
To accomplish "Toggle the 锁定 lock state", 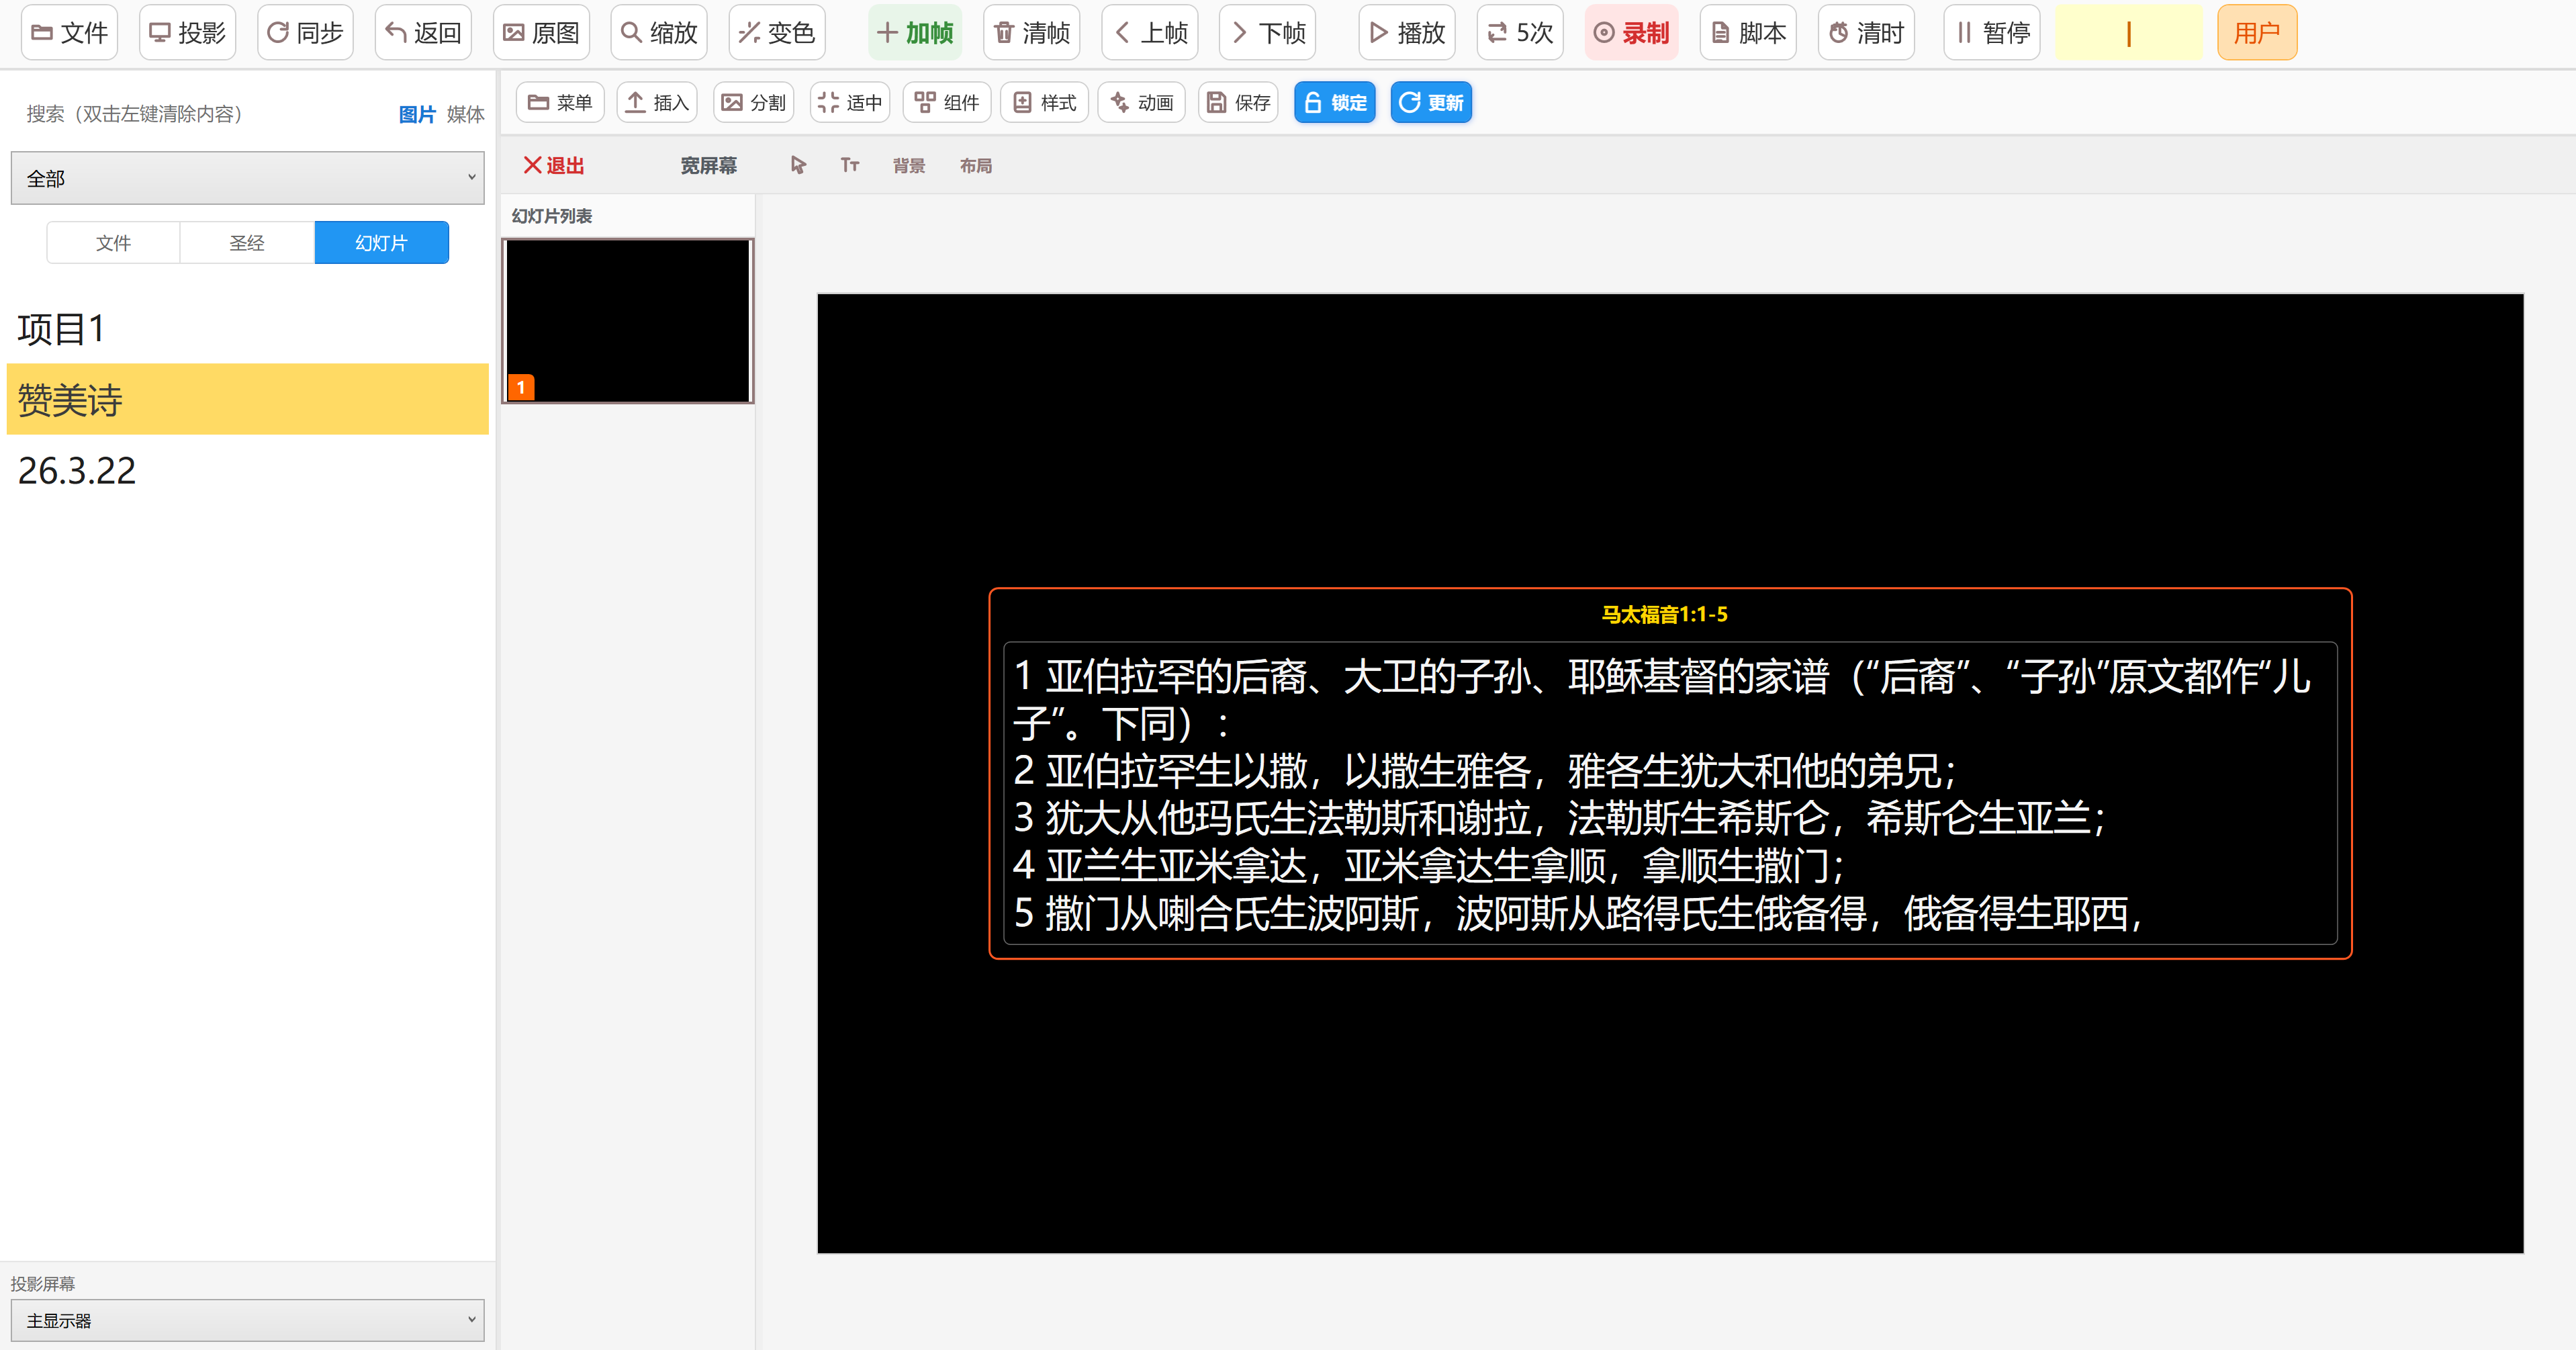I will tap(1334, 102).
